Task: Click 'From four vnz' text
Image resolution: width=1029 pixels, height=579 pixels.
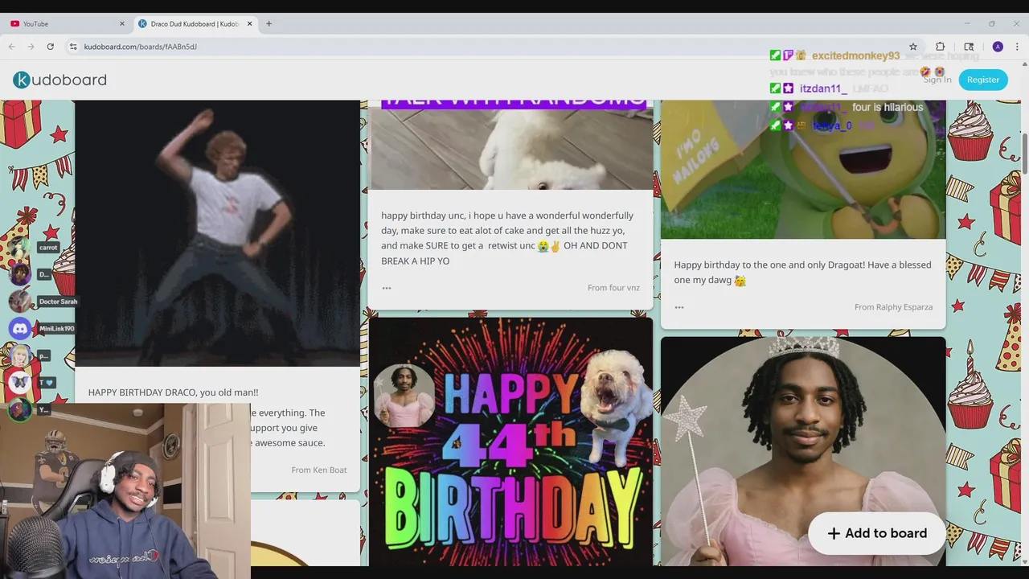Action: point(613,288)
